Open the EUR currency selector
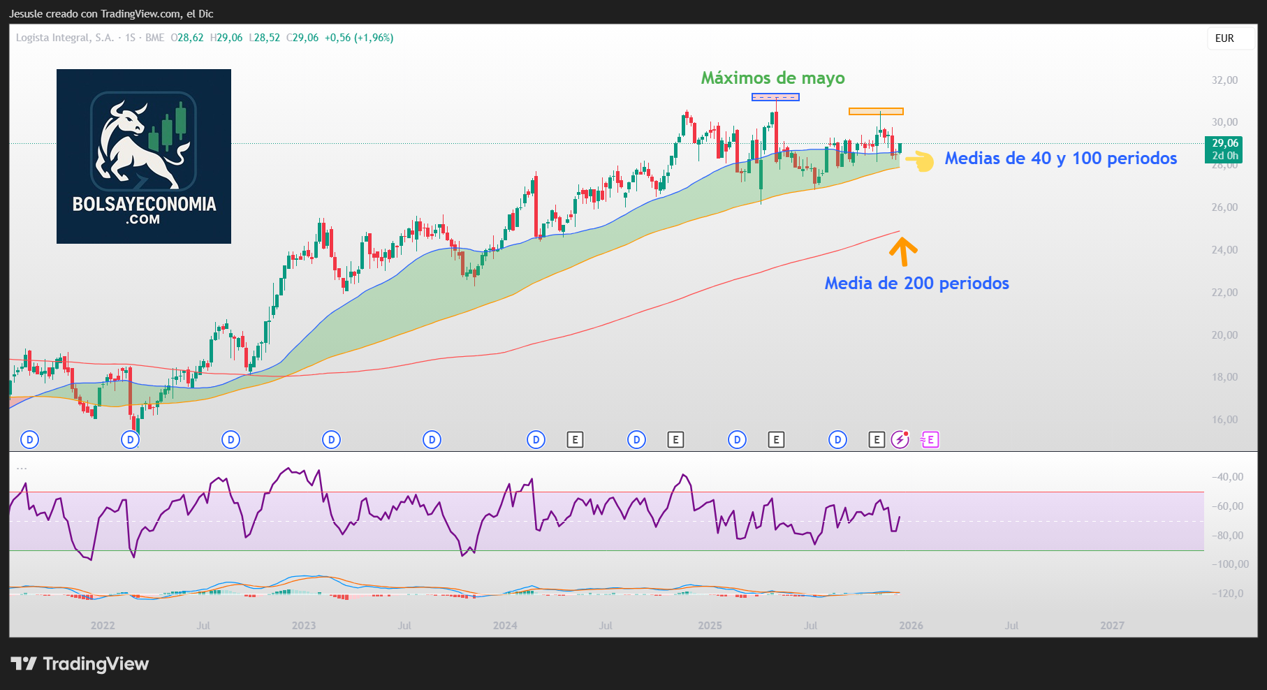 coord(1224,38)
